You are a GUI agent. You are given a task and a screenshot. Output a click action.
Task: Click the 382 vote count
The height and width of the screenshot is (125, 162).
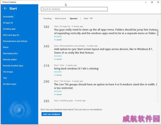pos(46,27)
